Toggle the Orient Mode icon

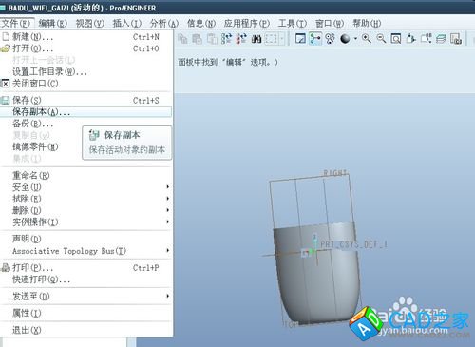[x=330, y=39]
